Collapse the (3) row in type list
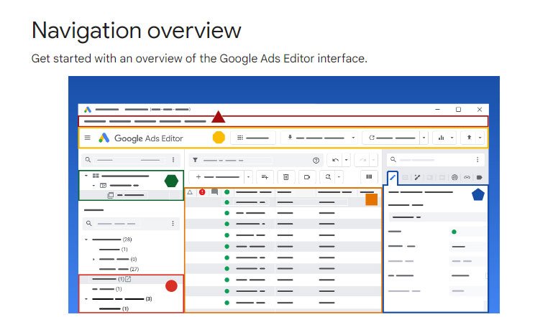 pos(86,298)
